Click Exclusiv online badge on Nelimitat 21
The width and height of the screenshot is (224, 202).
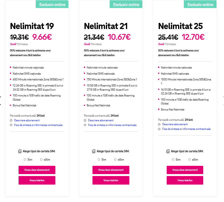click(x=126, y=4)
